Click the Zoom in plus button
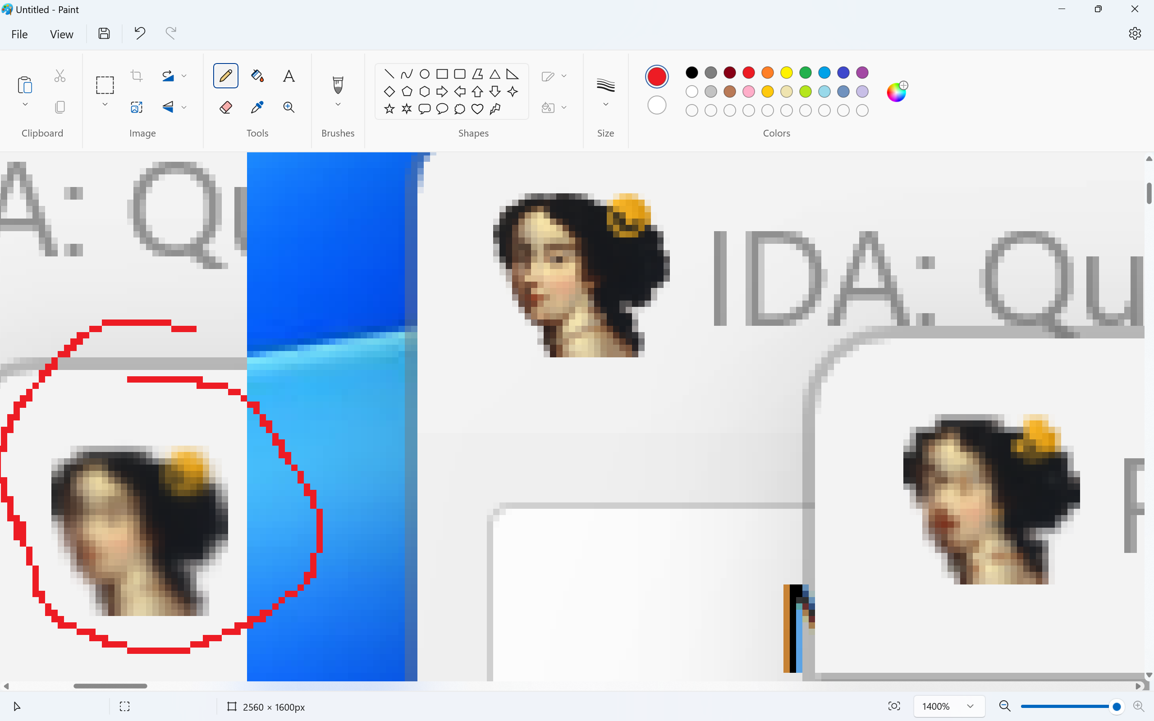1154x721 pixels. tap(1139, 706)
